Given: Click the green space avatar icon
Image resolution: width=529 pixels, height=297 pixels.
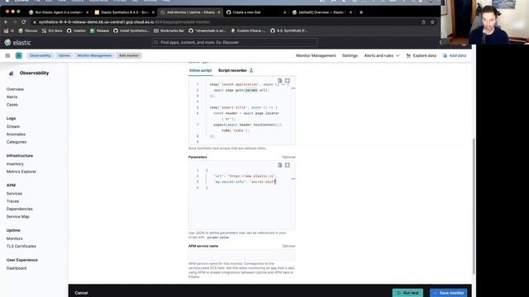Looking at the screenshot, I should click(x=18, y=55).
